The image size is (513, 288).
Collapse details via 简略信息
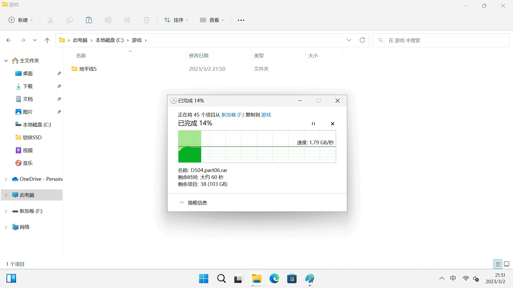pos(193,203)
